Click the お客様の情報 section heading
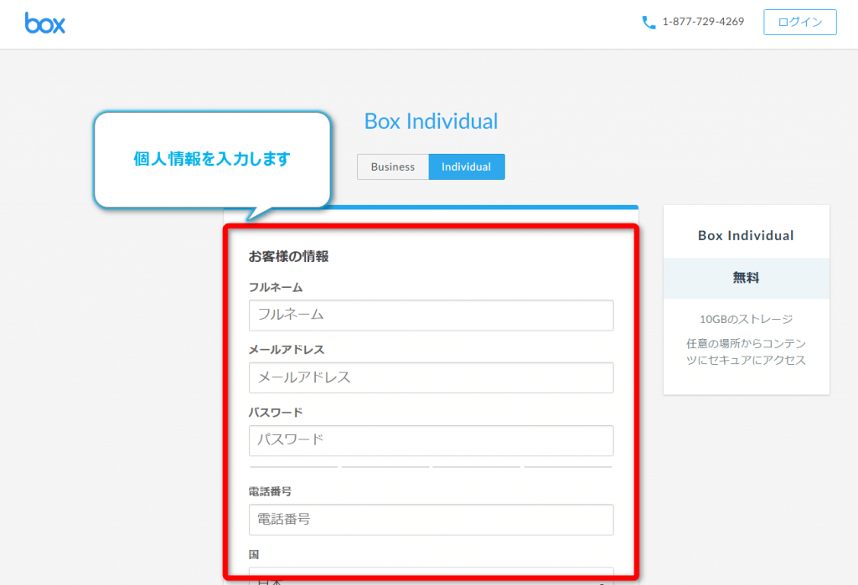858x585 pixels. point(288,257)
